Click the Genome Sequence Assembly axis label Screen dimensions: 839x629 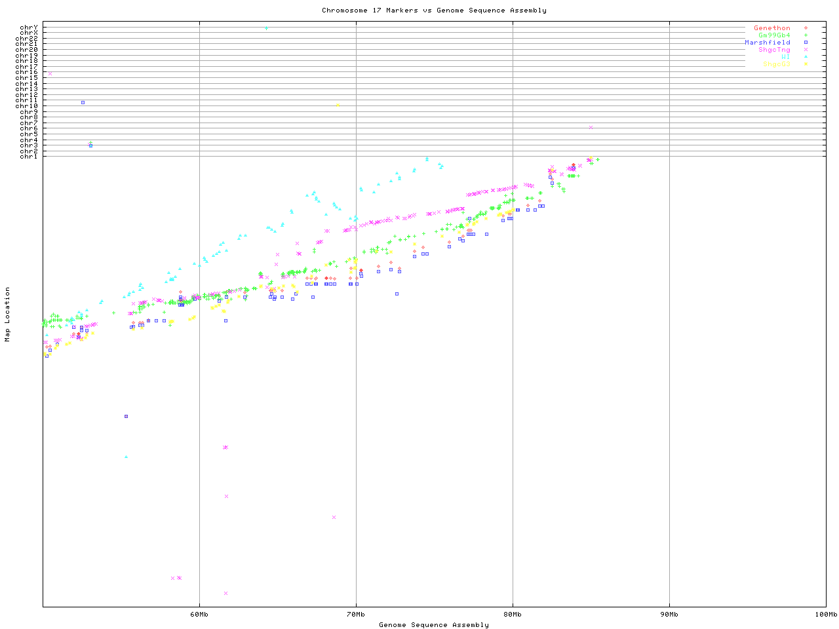tap(434, 625)
